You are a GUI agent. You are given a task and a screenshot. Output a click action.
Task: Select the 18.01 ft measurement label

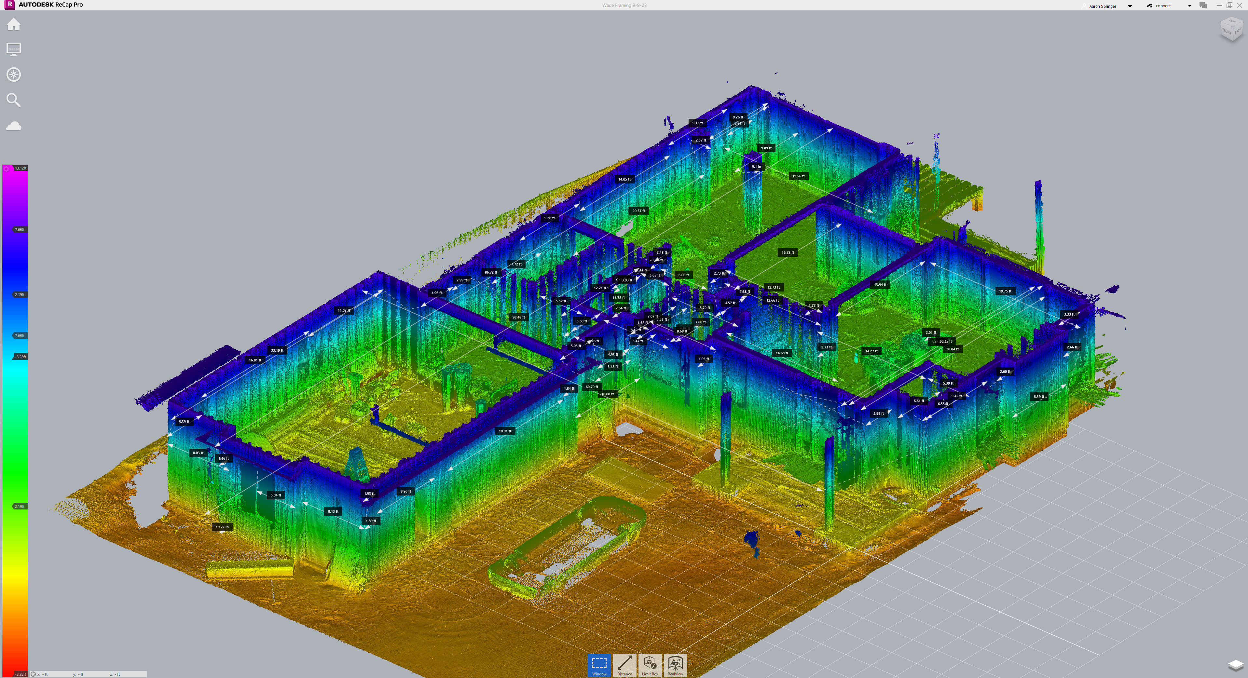tap(505, 431)
